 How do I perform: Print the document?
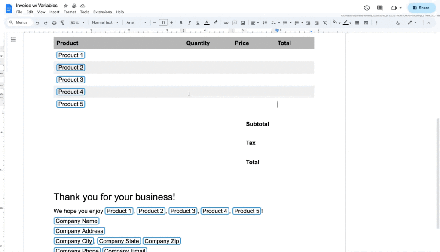[54, 22]
